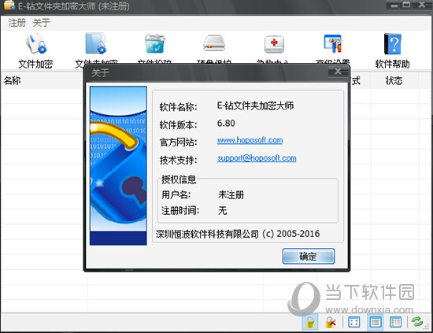This screenshot has width=433, height=333.
Task: Open the First Aid center icon
Action: (x=274, y=44)
